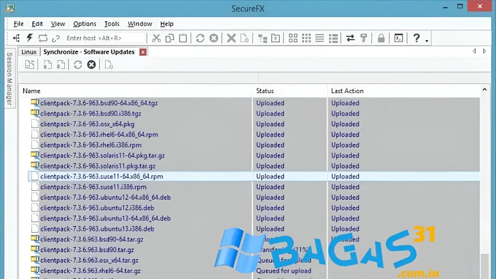Click the Synchronize files icon in sync toolbar
This screenshot has height=279, width=496.
point(30,65)
